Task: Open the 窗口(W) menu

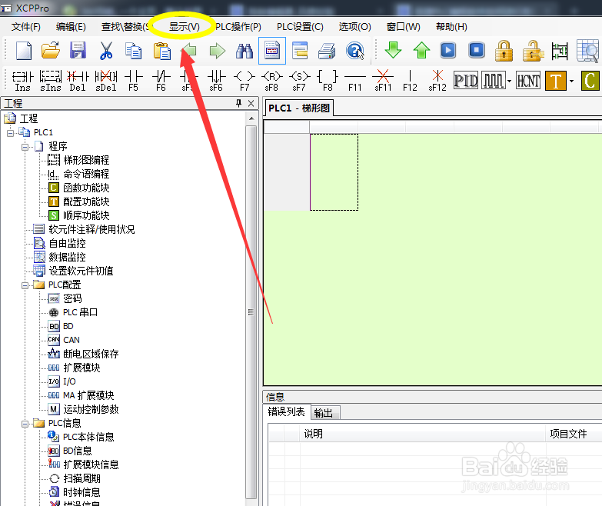Action: 403,27
